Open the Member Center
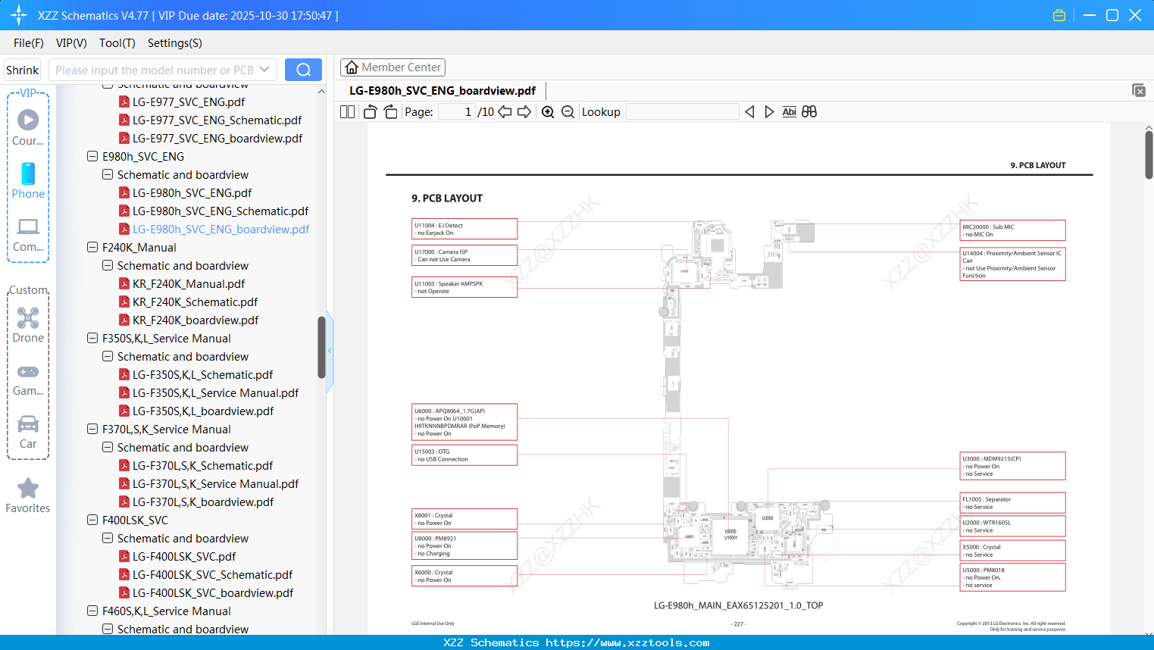 pos(392,67)
